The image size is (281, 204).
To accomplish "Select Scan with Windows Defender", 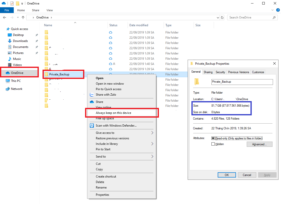I will [116, 126].
